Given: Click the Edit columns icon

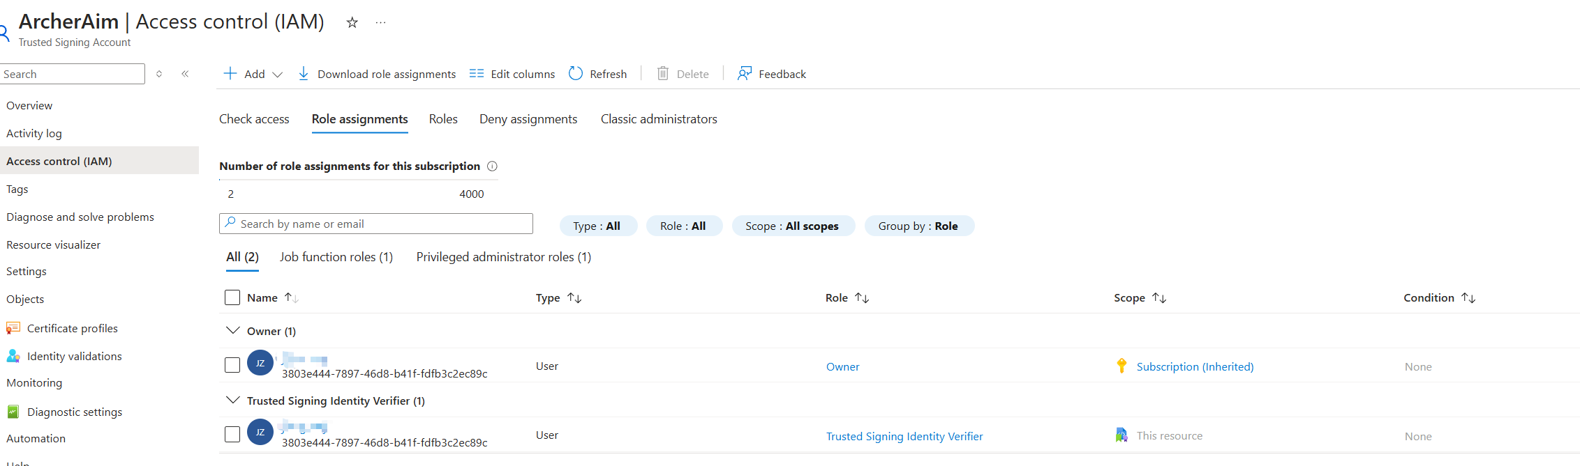Looking at the screenshot, I should click(477, 73).
